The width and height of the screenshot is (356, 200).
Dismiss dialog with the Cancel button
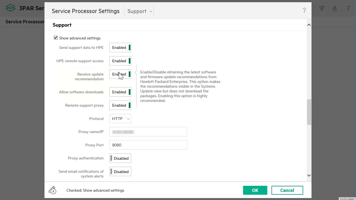287,190
